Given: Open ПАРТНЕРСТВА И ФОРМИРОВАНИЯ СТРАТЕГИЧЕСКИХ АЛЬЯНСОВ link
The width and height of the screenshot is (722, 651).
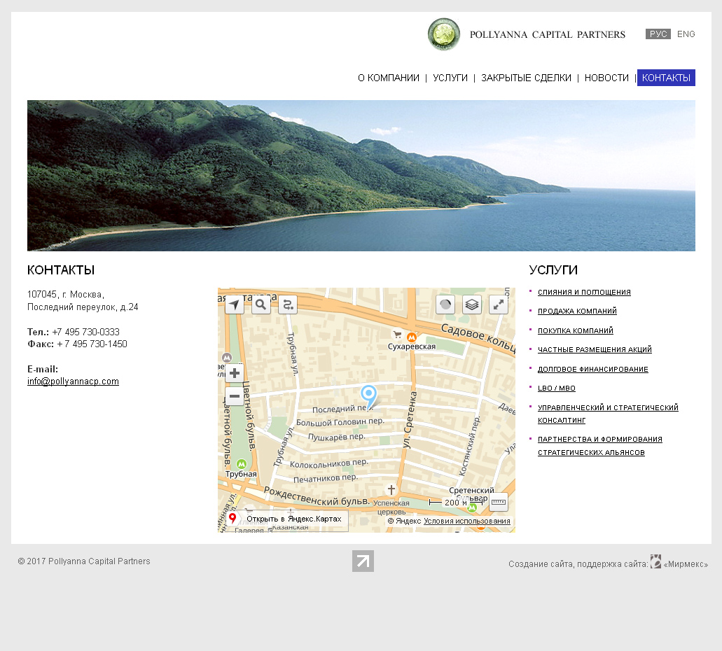Looking at the screenshot, I should (x=600, y=446).
